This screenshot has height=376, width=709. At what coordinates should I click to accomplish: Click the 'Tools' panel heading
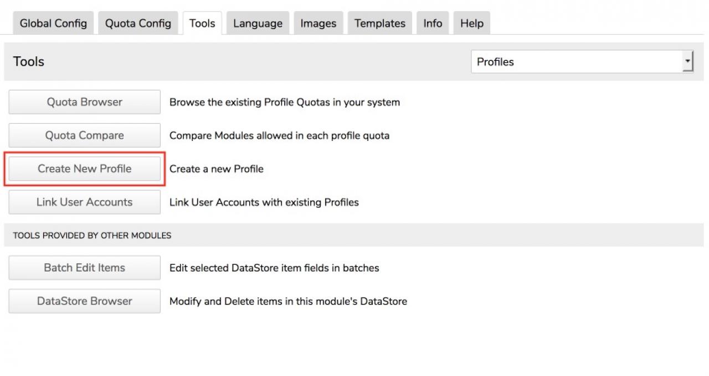pos(29,62)
